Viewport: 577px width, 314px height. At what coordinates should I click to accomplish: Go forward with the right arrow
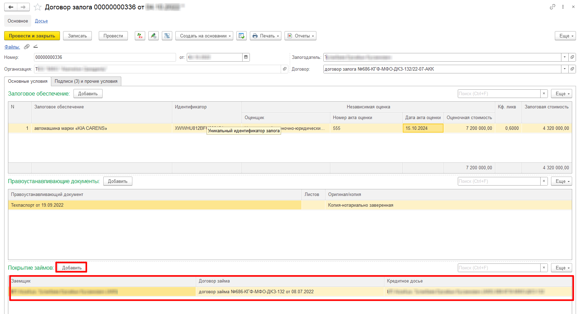(x=23, y=7)
